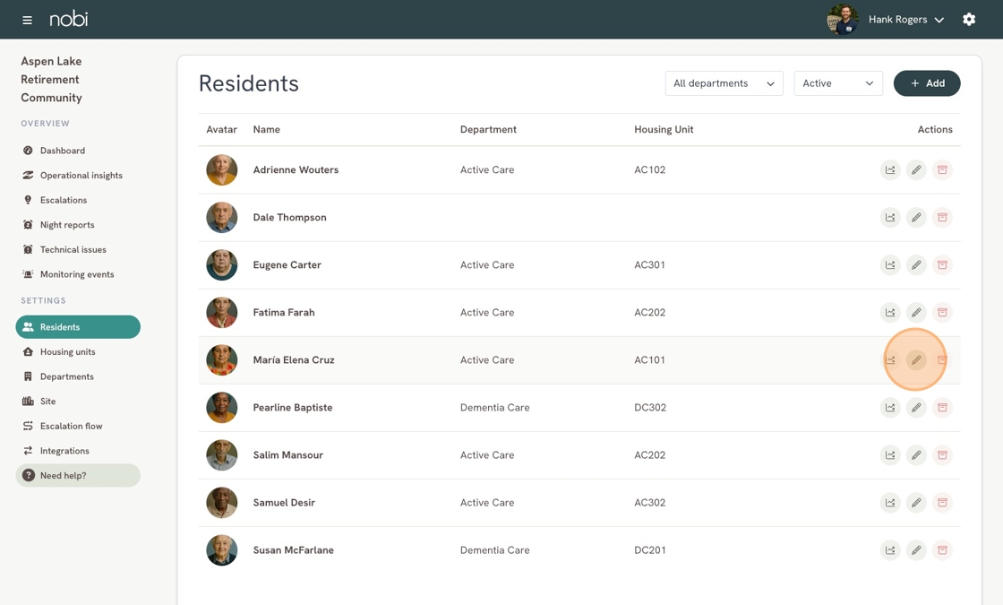The image size is (1003, 605).
Task: Edit María Elena Cruz with pencil icon
Action: [916, 359]
